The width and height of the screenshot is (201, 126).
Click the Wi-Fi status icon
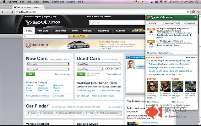click(x=161, y=2)
